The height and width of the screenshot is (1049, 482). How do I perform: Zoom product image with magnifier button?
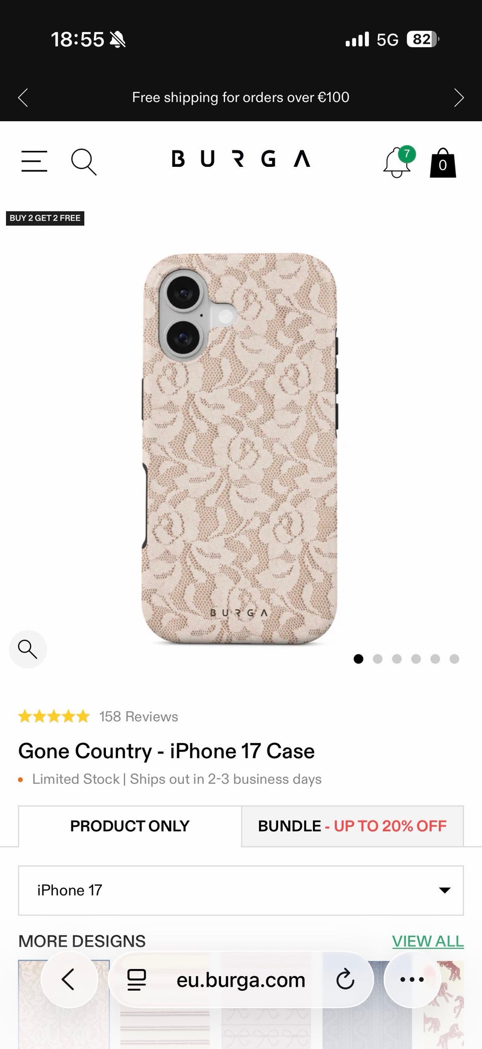(28, 649)
